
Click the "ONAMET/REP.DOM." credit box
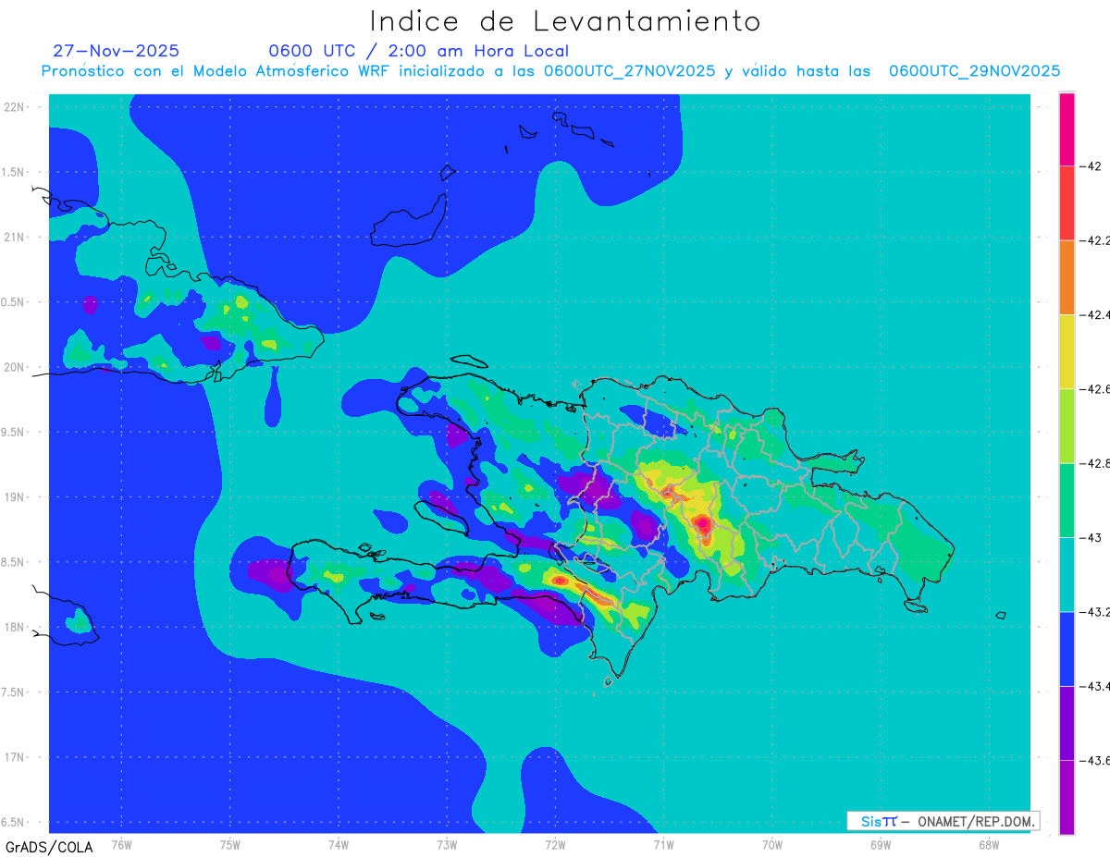[x=943, y=821]
